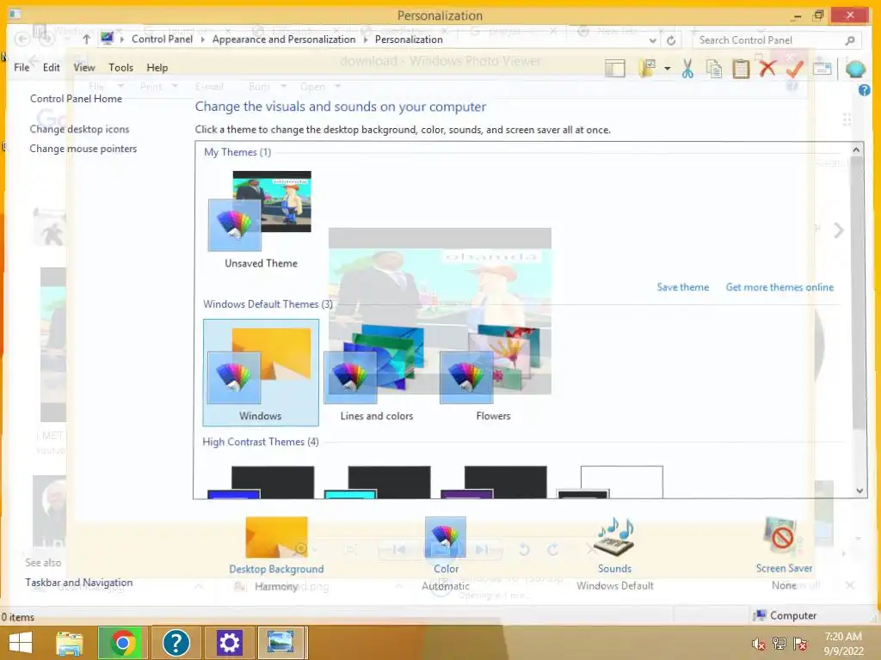Click the Help question mark taskbar icon
Viewport: 881px width, 660px height.
coord(176,643)
